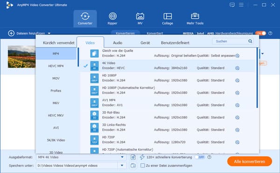Click the lightning bolt fast conversion icon

point(142,157)
